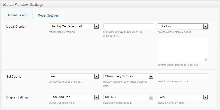Image resolution: width=220 pixels, height=110 pixels.
Task: Click the Display Settings row label
Action: (x=17, y=97)
